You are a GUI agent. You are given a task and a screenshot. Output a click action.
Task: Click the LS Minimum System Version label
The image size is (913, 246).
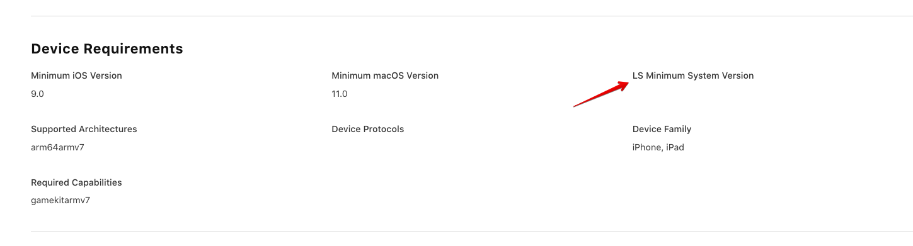pos(693,75)
